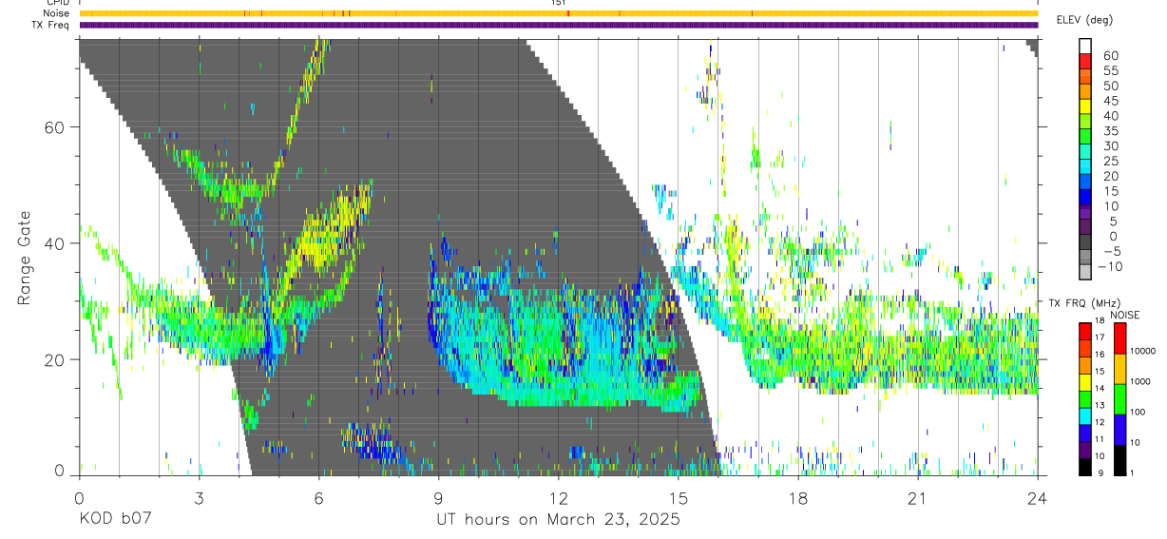Click the white top segment of ELEV colorbar
1167x539 pixels.
pos(1085,46)
